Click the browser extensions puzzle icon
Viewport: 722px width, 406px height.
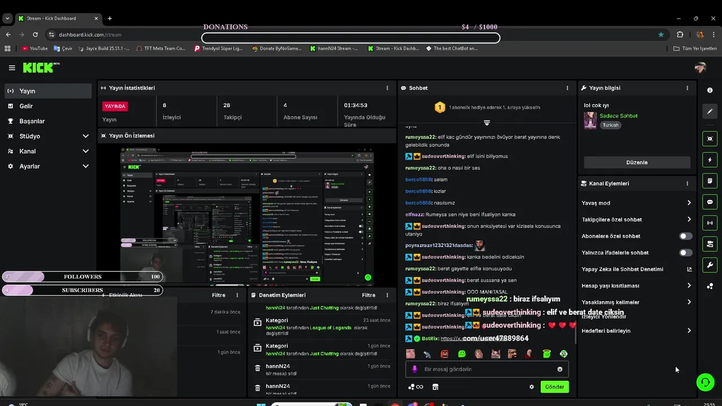click(x=680, y=34)
